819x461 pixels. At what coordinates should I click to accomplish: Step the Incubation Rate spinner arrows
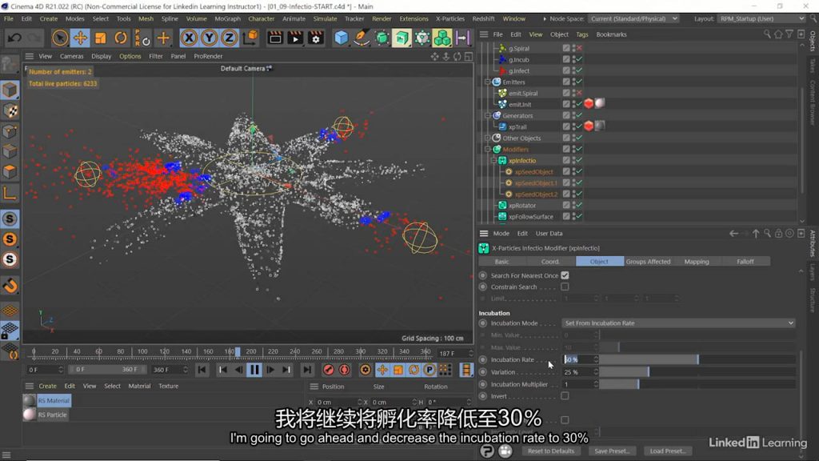tap(595, 359)
